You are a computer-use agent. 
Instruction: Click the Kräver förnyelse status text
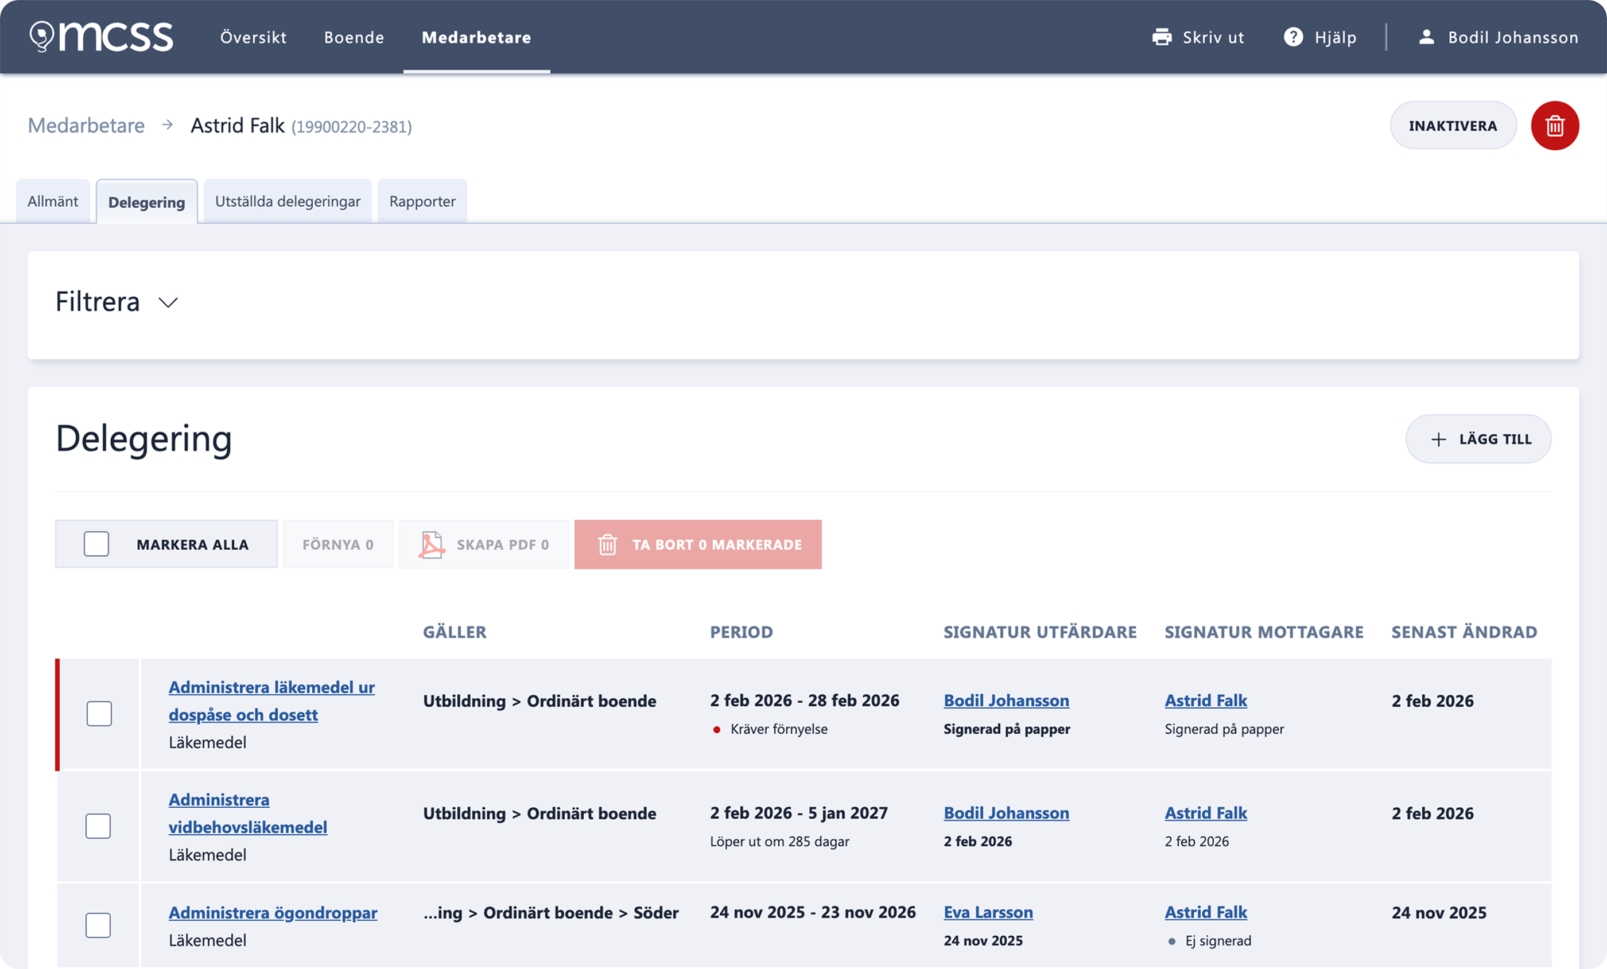[x=779, y=729]
